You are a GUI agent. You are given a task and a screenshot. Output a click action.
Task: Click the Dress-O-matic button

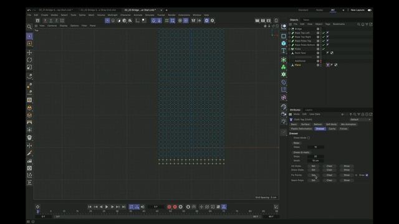tap(301, 152)
